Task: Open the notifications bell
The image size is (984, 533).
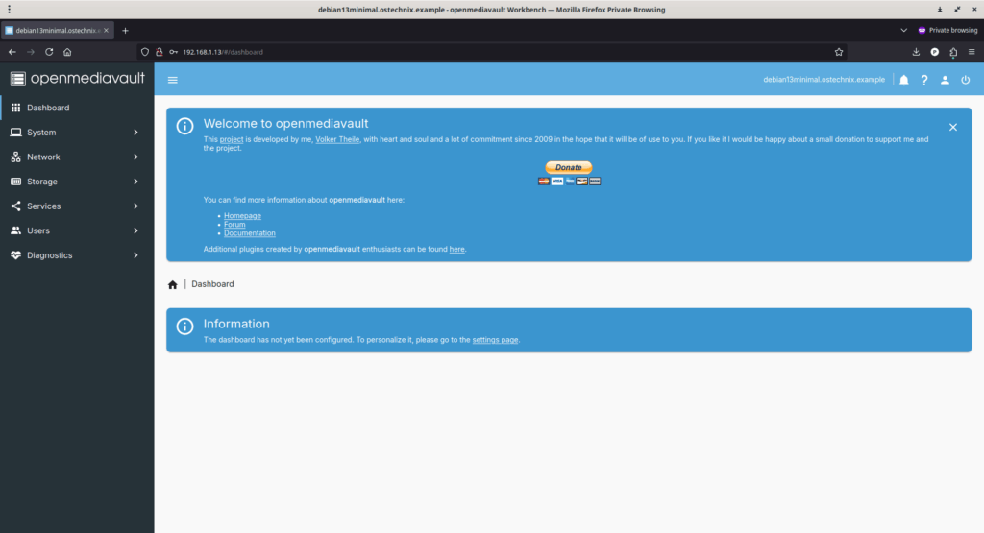Action: point(903,80)
